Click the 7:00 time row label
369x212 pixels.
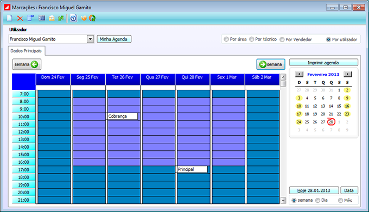coord(24,94)
